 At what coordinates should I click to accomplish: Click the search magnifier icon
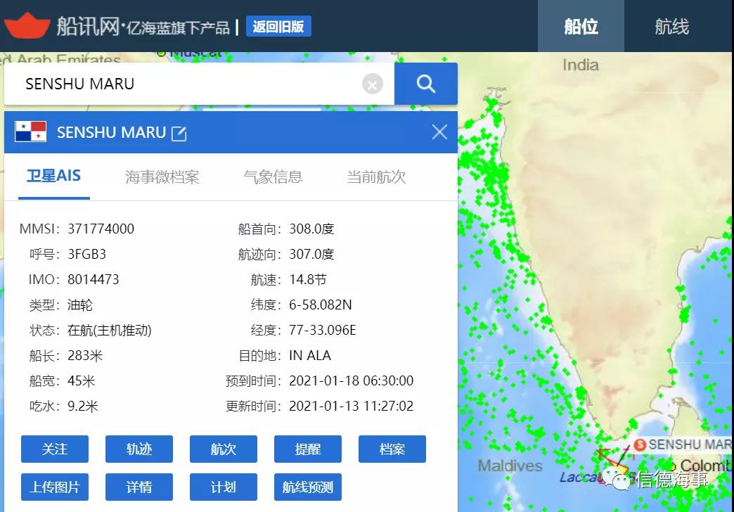point(425,84)
